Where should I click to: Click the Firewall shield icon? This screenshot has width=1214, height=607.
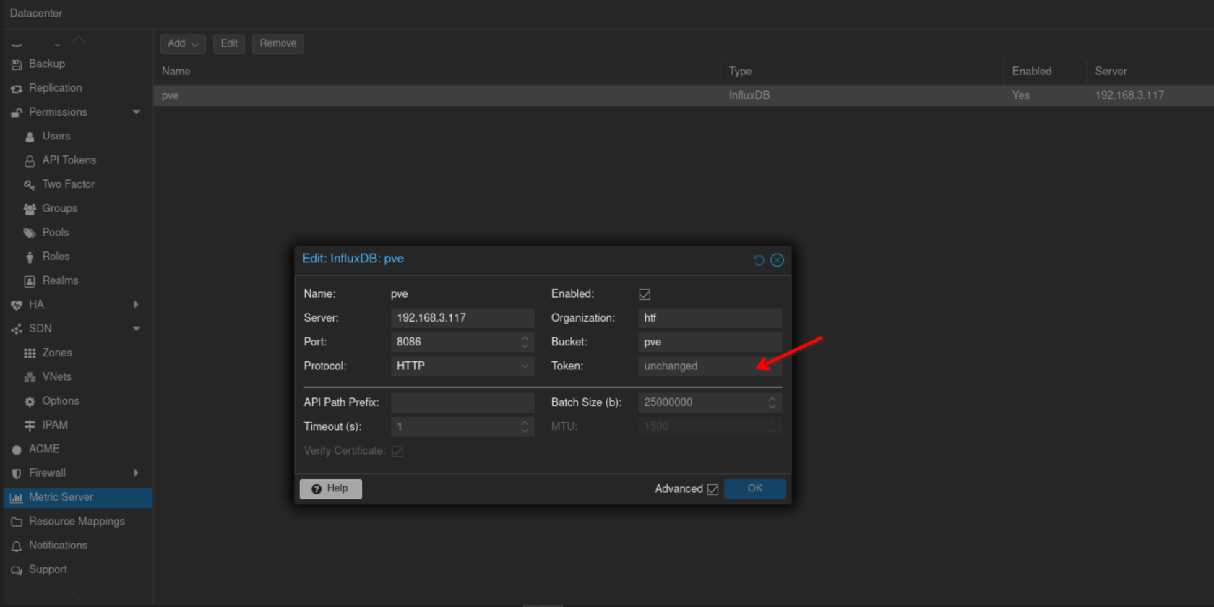click(x=17, y=473)
